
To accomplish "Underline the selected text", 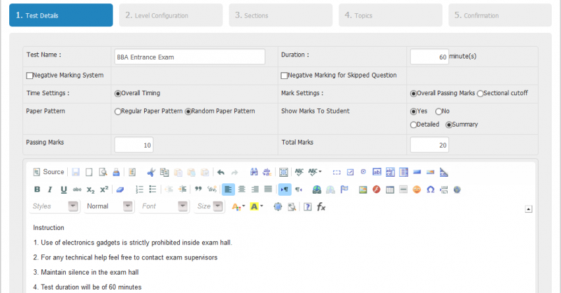I will [x=64, y=189].
